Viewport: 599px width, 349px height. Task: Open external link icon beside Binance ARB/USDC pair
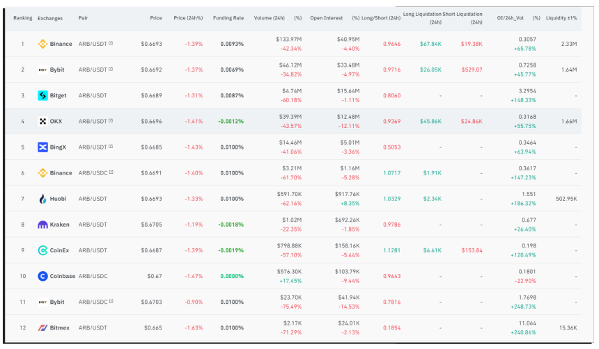click(x=111, y=172)
